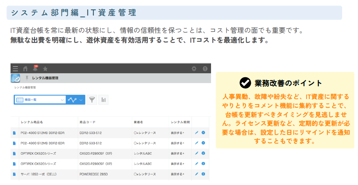Open record details for サーバ 1850 一式 row
Image resolution: width=358 pixels, height=185 pixels.
coord(14,174)
